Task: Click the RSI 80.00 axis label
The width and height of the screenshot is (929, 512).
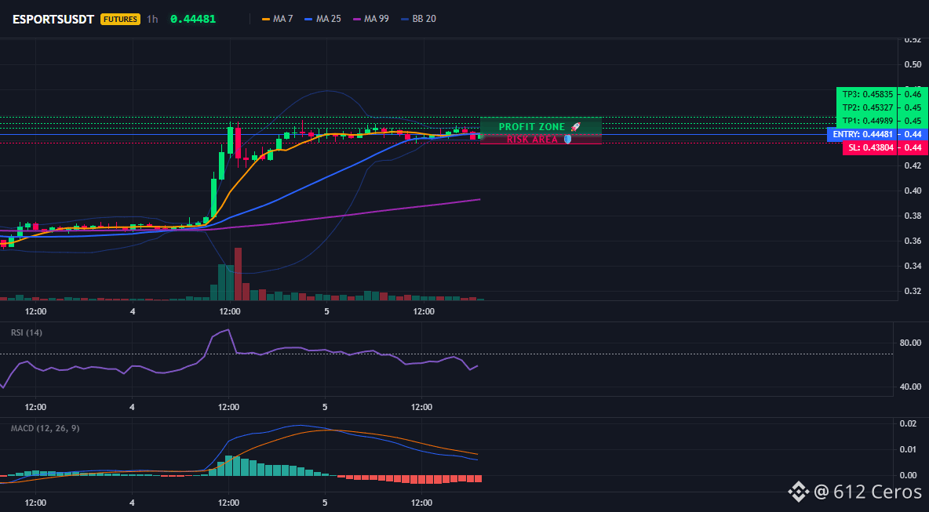Action: tap(909, 343)
